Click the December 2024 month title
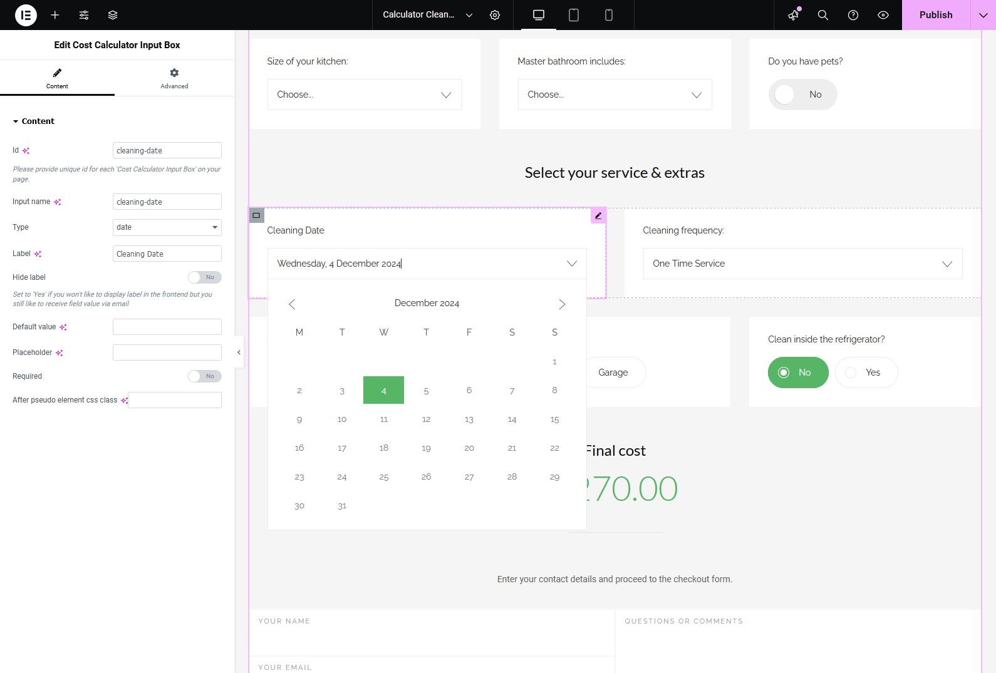This screenshot has width=996, height=673. tap(427, 303)
